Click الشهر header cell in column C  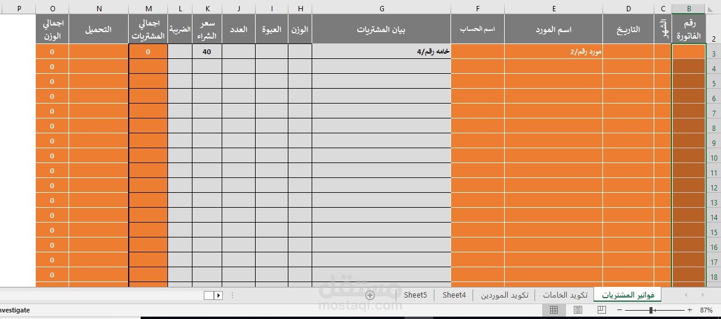pos(663,29)
